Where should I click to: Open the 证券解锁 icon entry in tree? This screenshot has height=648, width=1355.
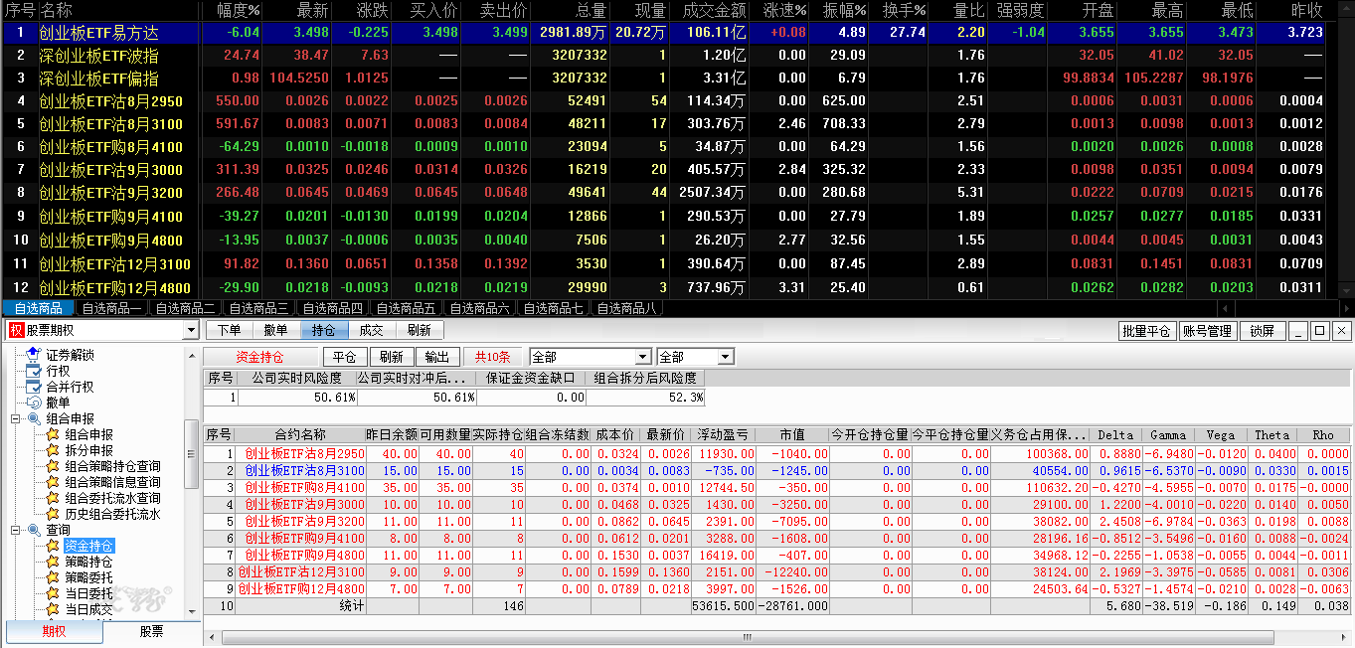pos(34,355)
